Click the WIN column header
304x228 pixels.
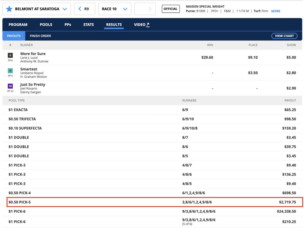(210, 45)
